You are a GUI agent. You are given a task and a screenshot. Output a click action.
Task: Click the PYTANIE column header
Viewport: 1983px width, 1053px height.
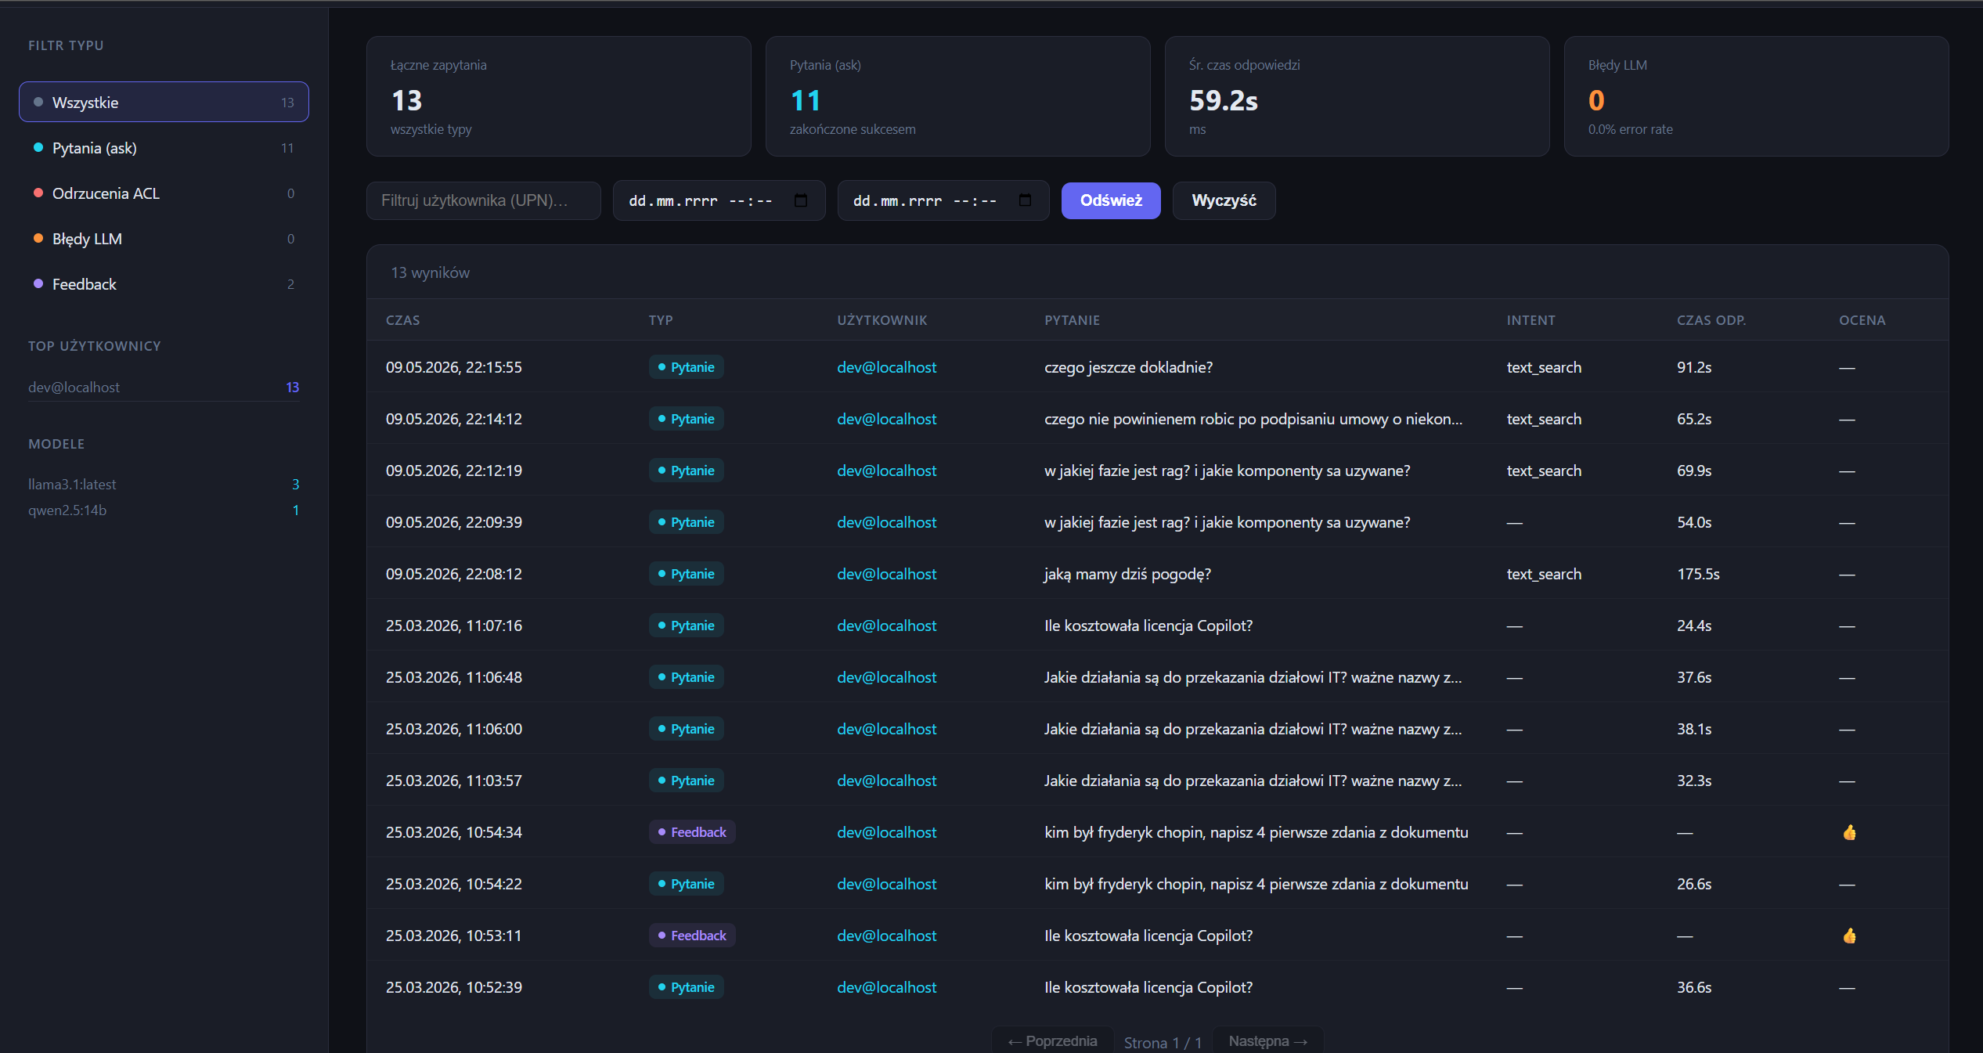(1072, 320)
